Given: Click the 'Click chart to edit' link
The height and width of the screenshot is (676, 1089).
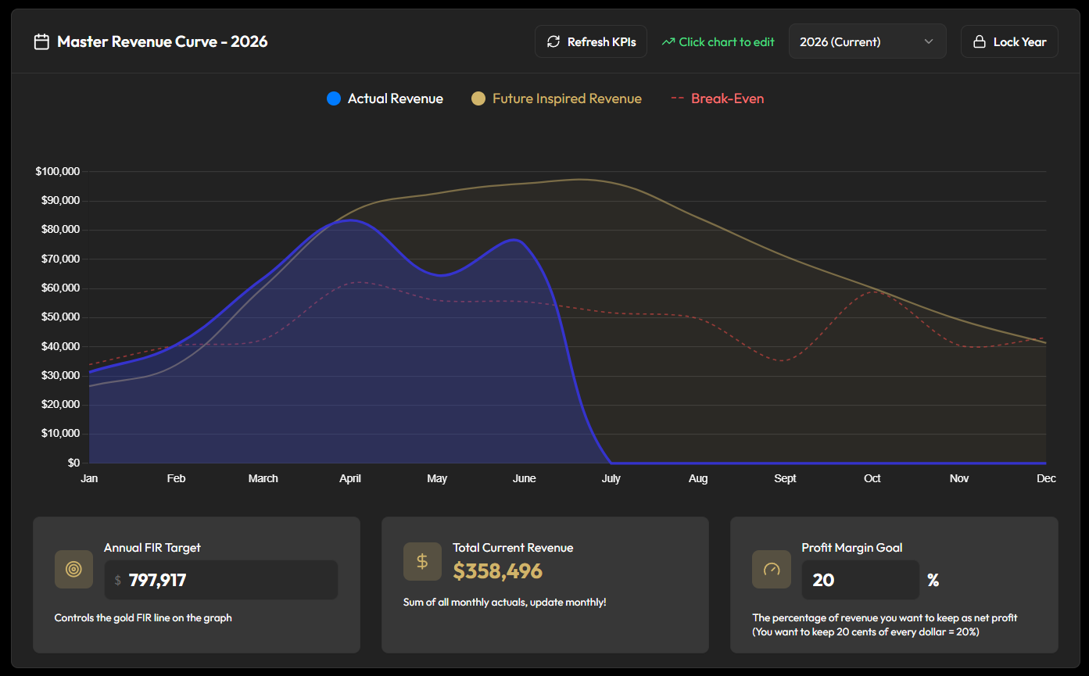Looking at the screenshot, I should point(718,42).
